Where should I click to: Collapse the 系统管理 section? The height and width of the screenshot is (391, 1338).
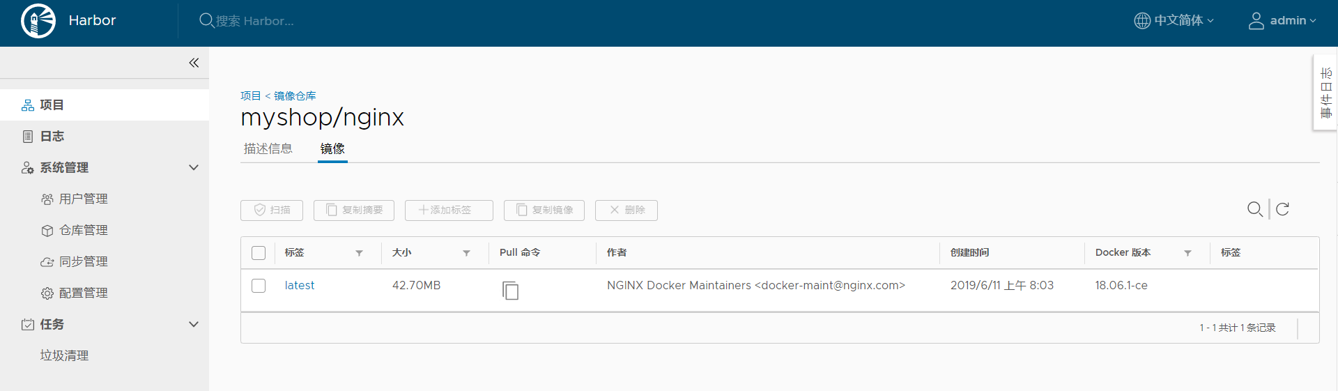(194, 167)
